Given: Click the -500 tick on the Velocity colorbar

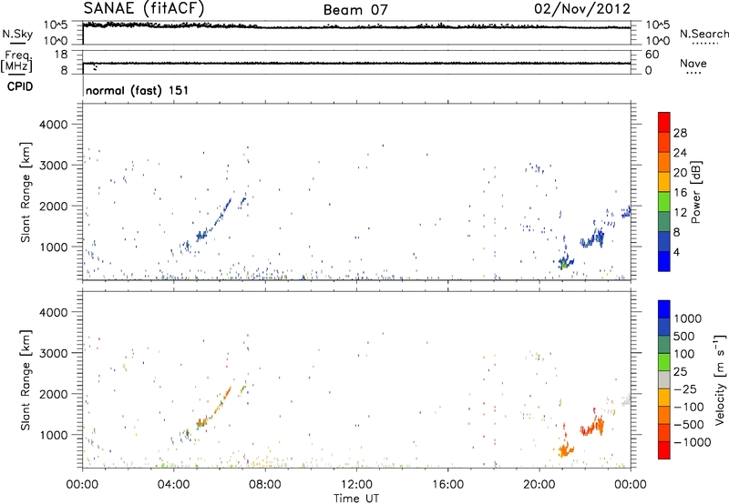Looking at the screenshot, I should [x=689, y=424].
